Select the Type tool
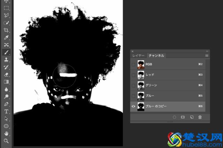223x148 pixels. click(6, 111)
